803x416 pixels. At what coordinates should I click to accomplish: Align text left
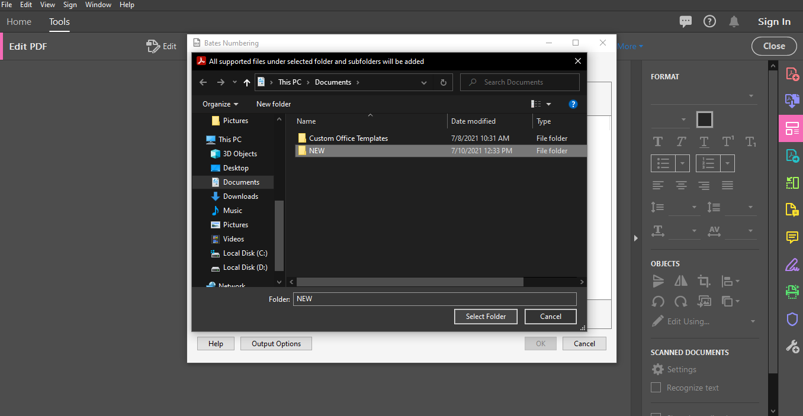[x=657, y=185]
